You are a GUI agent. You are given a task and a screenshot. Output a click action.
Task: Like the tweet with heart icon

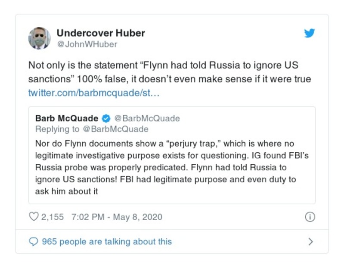tap(34, 217)
